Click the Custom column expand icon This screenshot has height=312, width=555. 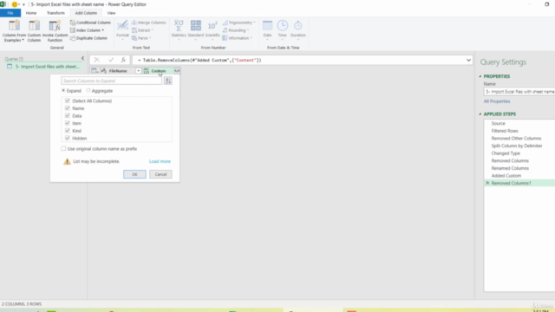coord(177,71)
